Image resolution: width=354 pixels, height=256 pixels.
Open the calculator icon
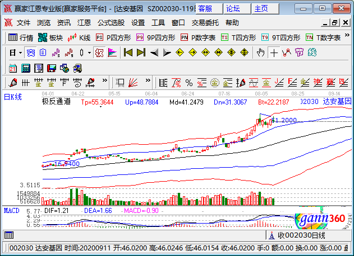[x=26, y=68]
